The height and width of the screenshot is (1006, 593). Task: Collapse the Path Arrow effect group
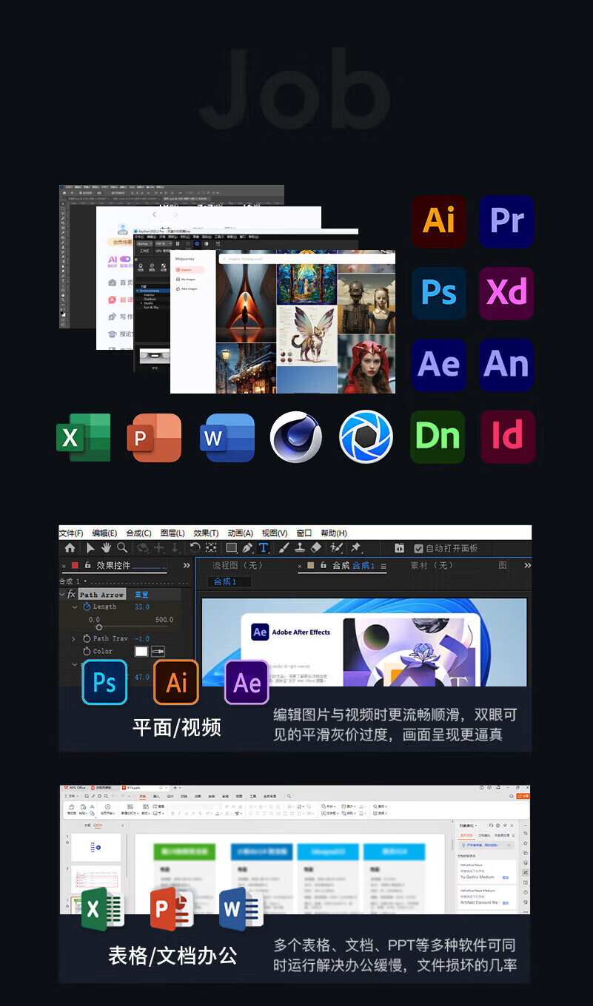click(x=62, y=594)
